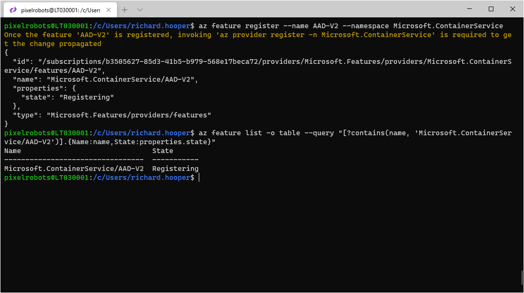This screenshot has width=524, height=293.
Task: Click the Microsoft.ContainerService/AAD-V2 table cell
Action: pos(74,169)
